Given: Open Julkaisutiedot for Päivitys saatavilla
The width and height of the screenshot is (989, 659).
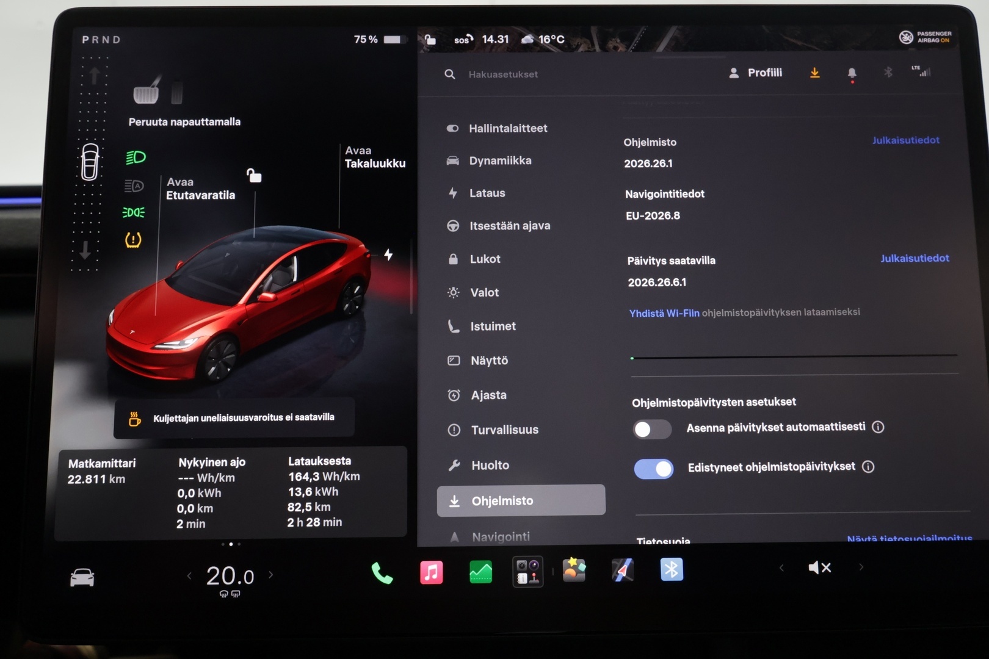Looking at the screenshot, I should [915, 259].
